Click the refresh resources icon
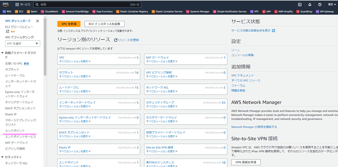The width and height of the screenshot is (338, 167). pyautogui.click(x=116, y=40)
